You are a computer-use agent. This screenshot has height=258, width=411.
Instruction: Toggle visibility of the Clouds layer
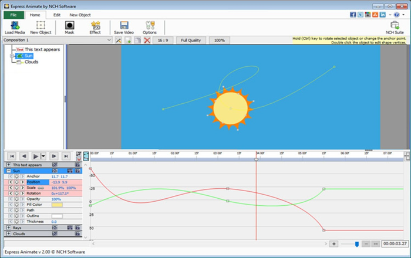point(55,233)
